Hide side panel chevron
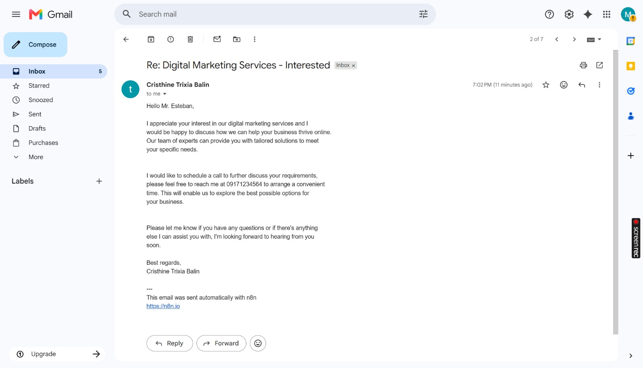Image resolution: width=643 pixels, height=368 pixels. [631, 356]
